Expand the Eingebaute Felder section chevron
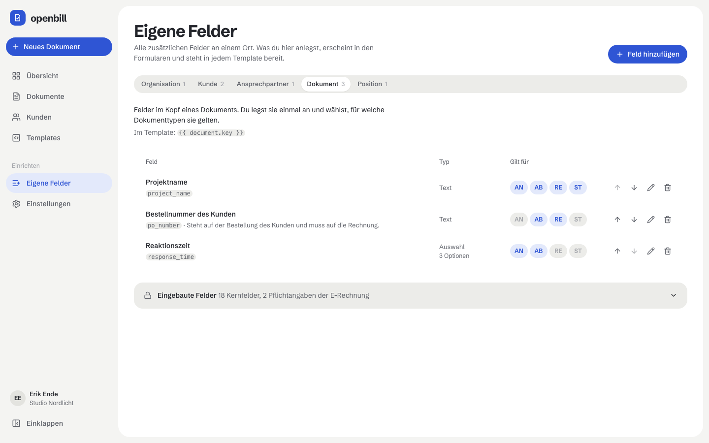Screen dimensions: 709x443 [674, 295]
